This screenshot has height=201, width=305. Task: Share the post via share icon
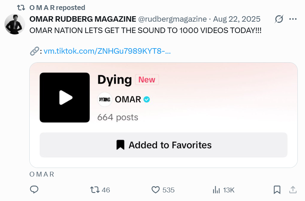293,190
